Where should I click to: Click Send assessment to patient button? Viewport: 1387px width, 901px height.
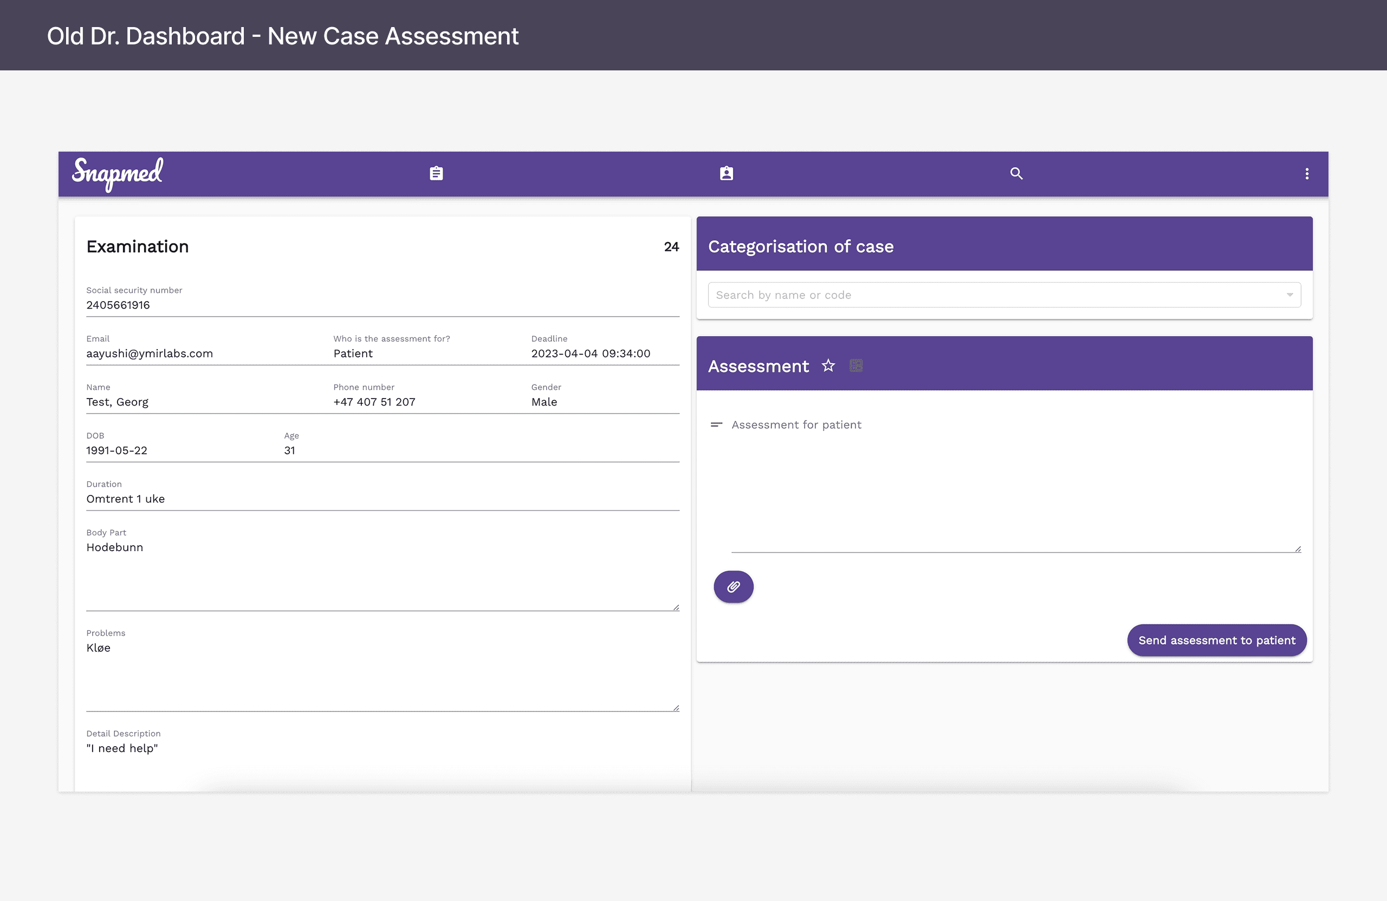point(1216,640)
